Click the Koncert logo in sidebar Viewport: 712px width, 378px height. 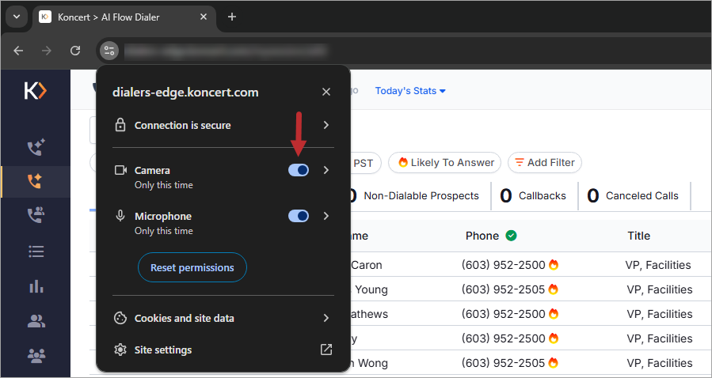[x=36, y=91]
